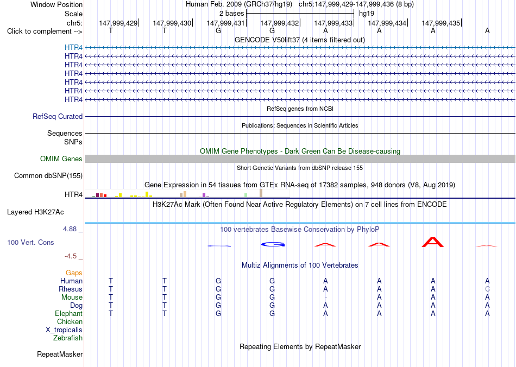This screenshot has height=367, width=516.
Task: Click the chr5: ruler label
Action: point(74,23)
